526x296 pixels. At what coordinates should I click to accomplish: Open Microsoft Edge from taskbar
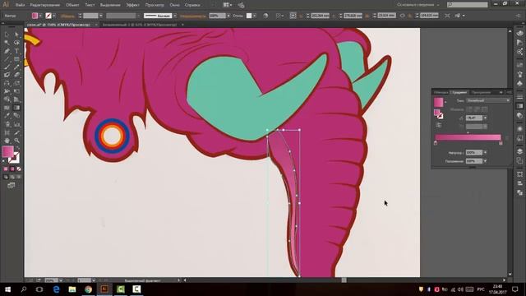point(56,289)
